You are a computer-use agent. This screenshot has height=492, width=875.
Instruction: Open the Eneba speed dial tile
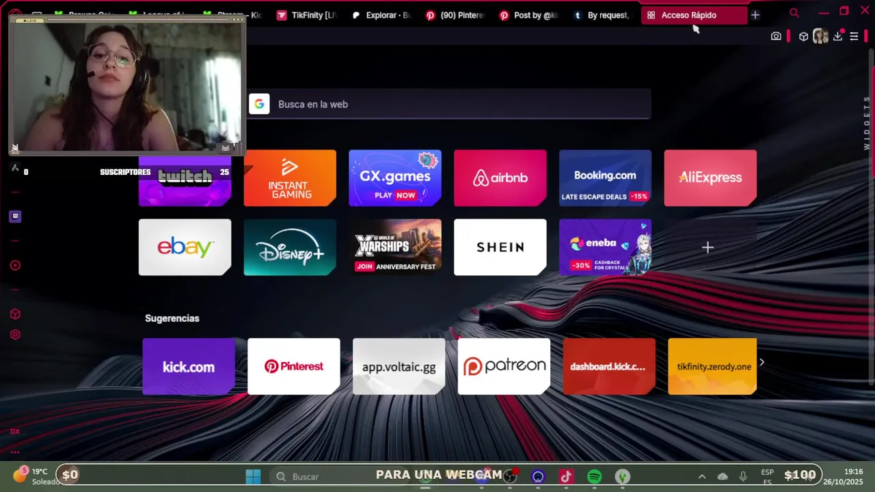coord(605,247)
